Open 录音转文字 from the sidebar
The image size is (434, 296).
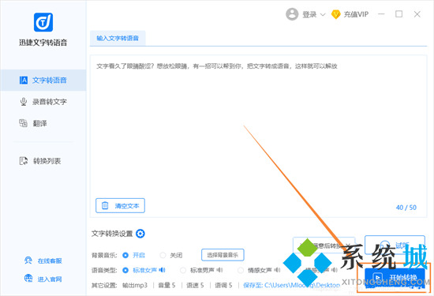point(43,102)
